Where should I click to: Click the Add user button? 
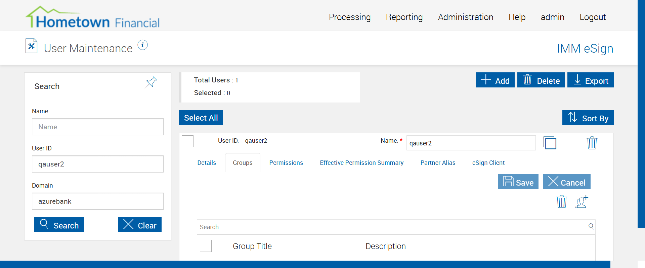tap(495, 80)
